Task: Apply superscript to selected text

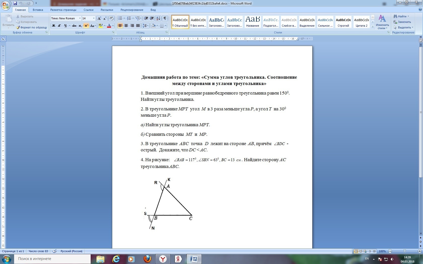Action: coord(86,26)
